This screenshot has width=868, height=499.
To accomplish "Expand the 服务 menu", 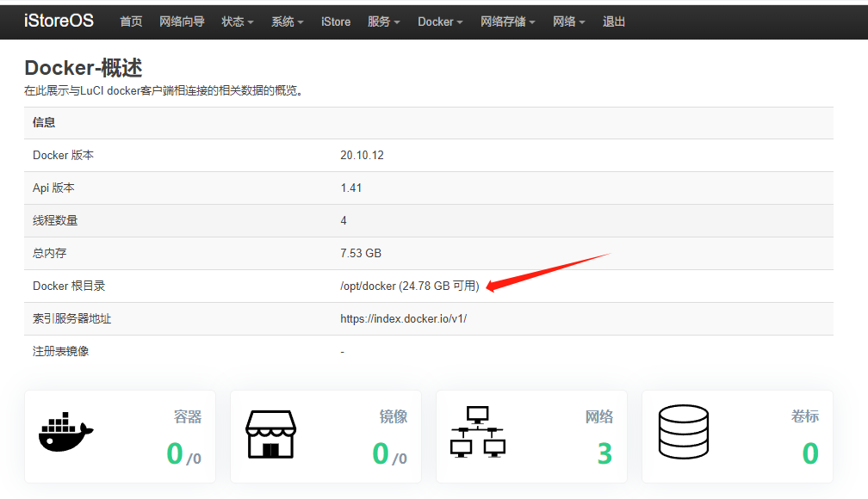I will pyautogui.click(x=383, y=22).
